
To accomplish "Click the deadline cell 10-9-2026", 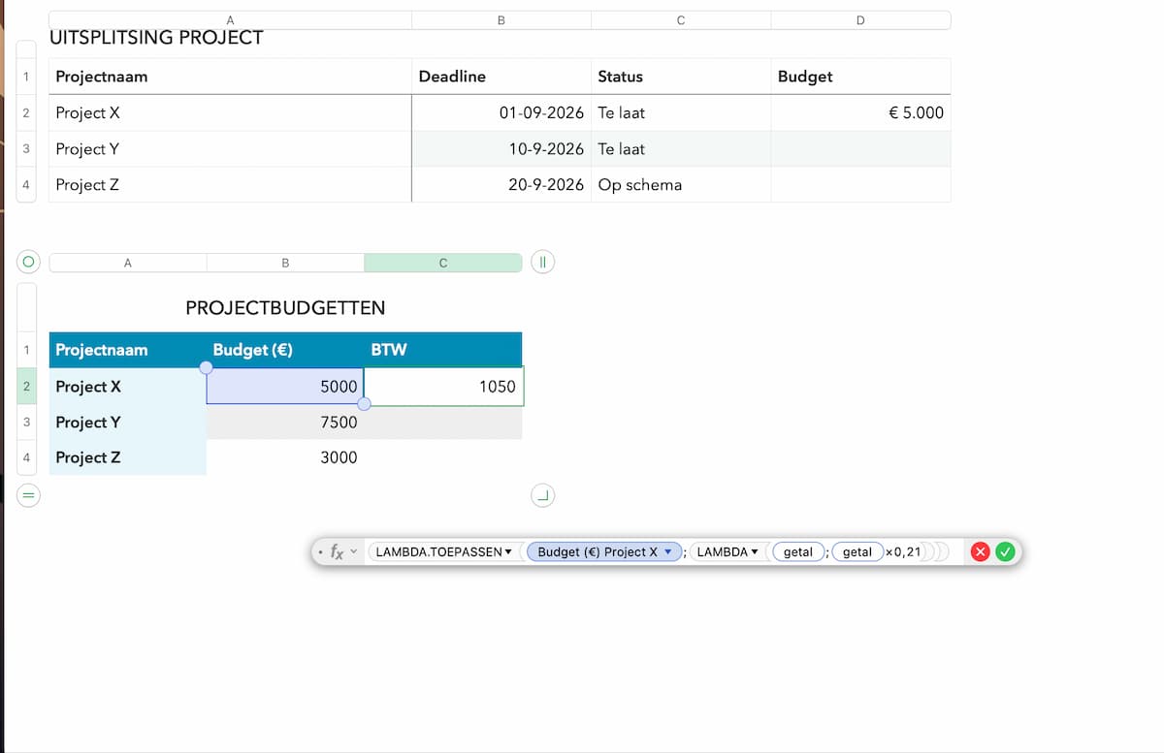I will pos(501,148).
